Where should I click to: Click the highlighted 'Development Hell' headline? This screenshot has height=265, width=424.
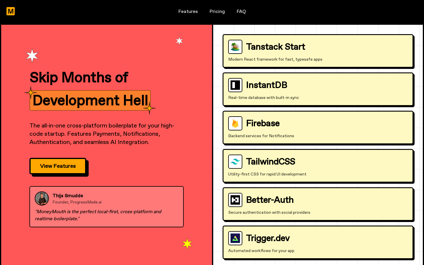[x=90, y=100]
